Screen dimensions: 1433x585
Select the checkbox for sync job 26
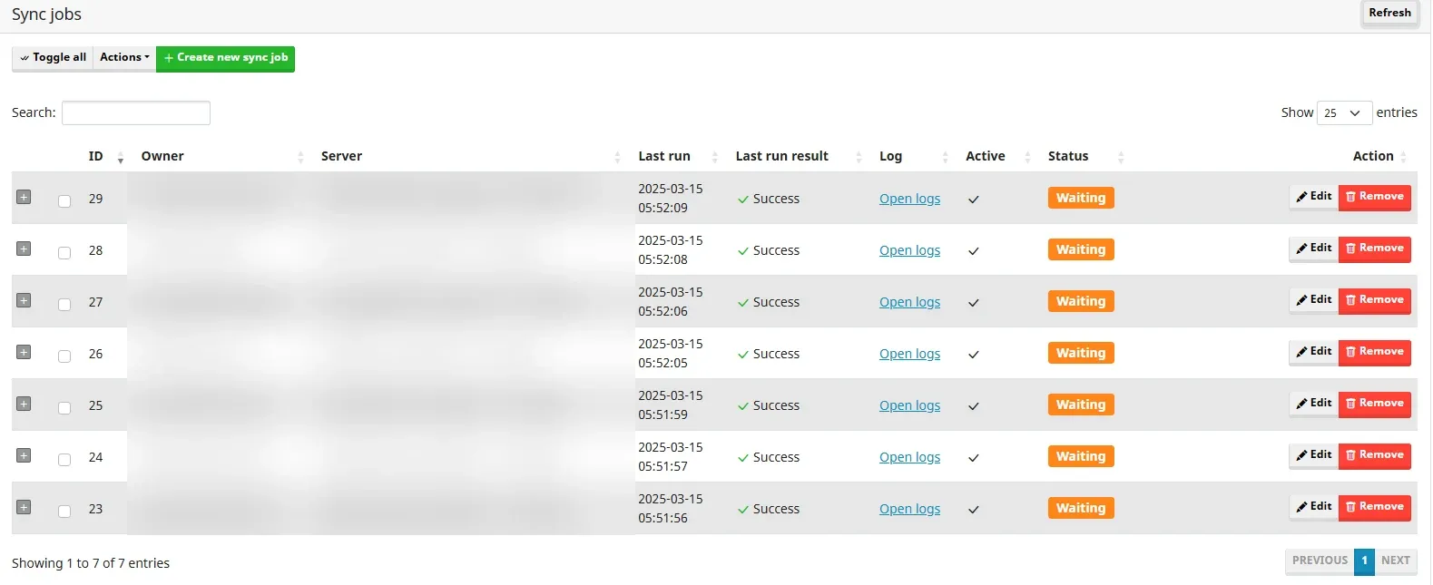(x=64, y=356)
